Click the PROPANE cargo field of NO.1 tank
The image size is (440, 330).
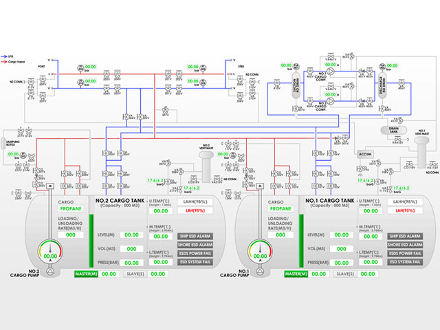pos(280,209)
